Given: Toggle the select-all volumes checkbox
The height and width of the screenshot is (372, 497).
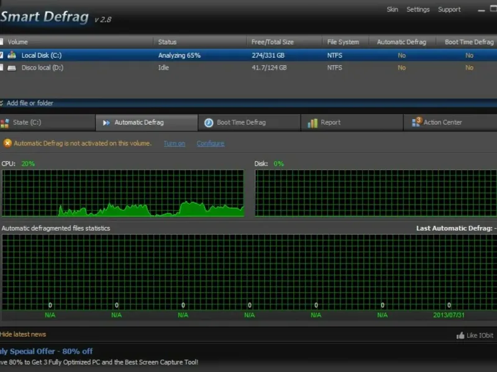Looking at the screenshot, I should (1, 42).
